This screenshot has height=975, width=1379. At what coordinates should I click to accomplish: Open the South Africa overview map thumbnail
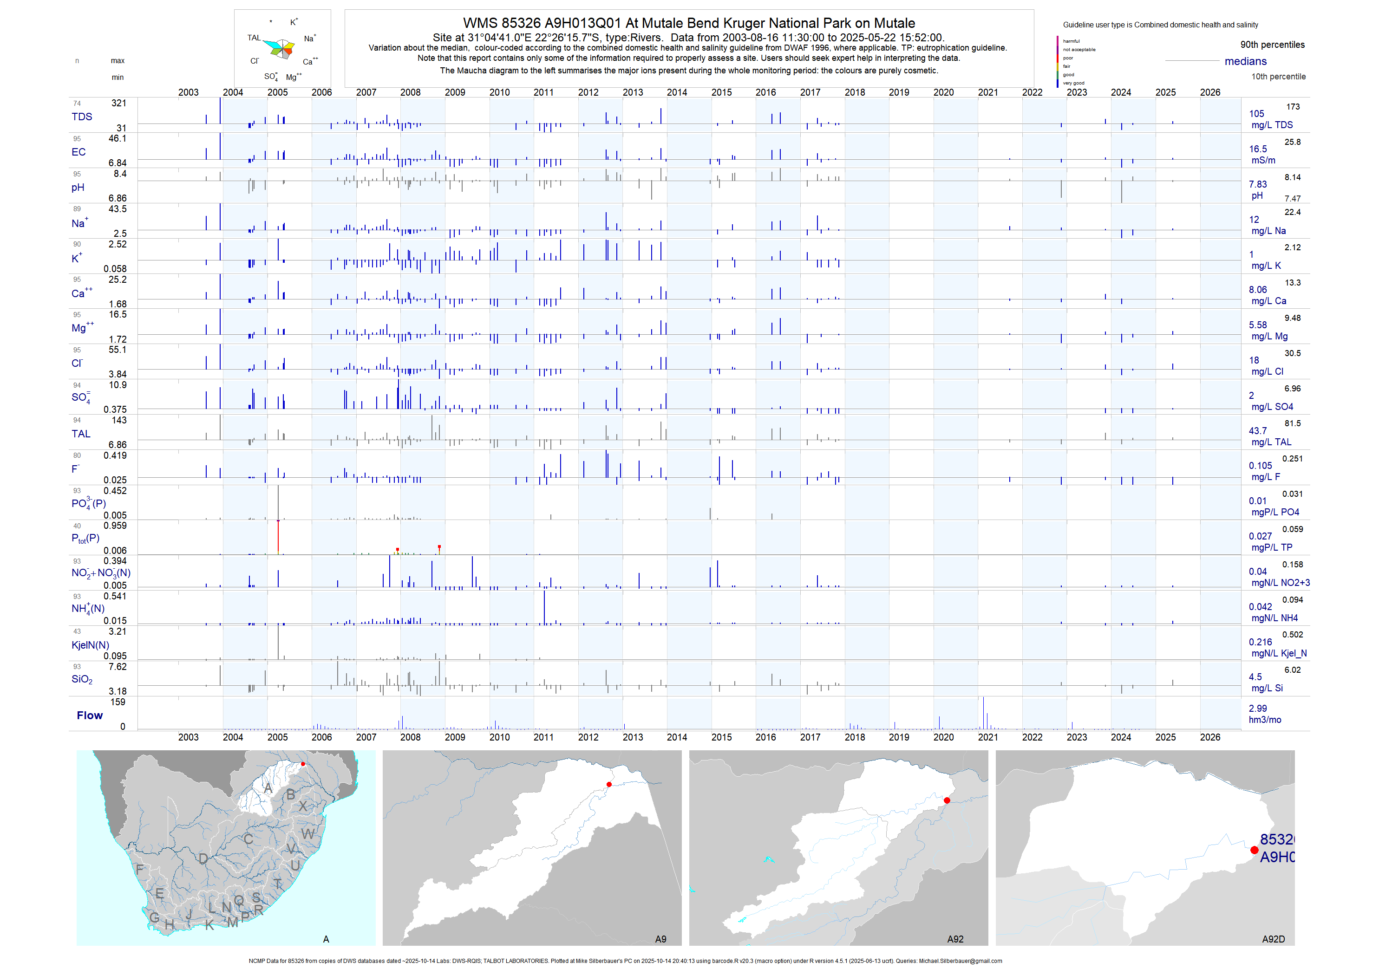(226, 848)
